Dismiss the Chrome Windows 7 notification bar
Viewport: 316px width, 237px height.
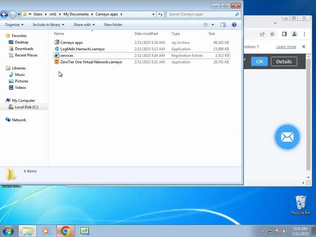tap(304, 47)
